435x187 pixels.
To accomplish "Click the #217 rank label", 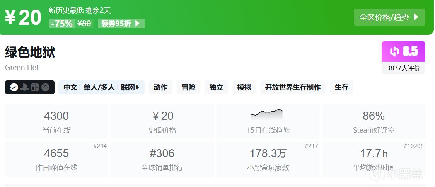I will coord(311,146).
